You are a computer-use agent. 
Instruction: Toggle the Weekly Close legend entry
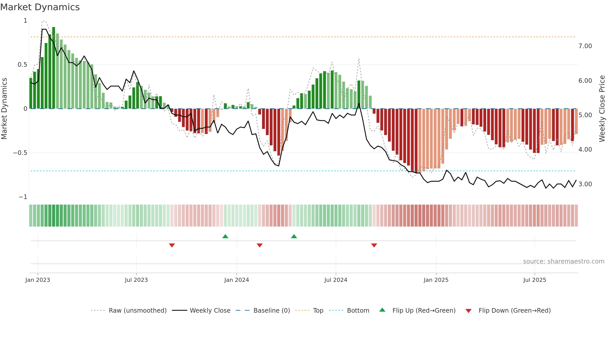tap(201, 310)
